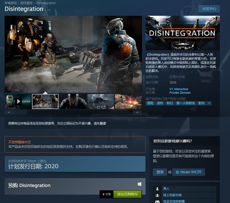The height and width of the screenshot is (203, 230).
Task: Select the battlefield explosion thumbnail
Action: [x=128, y=101]
